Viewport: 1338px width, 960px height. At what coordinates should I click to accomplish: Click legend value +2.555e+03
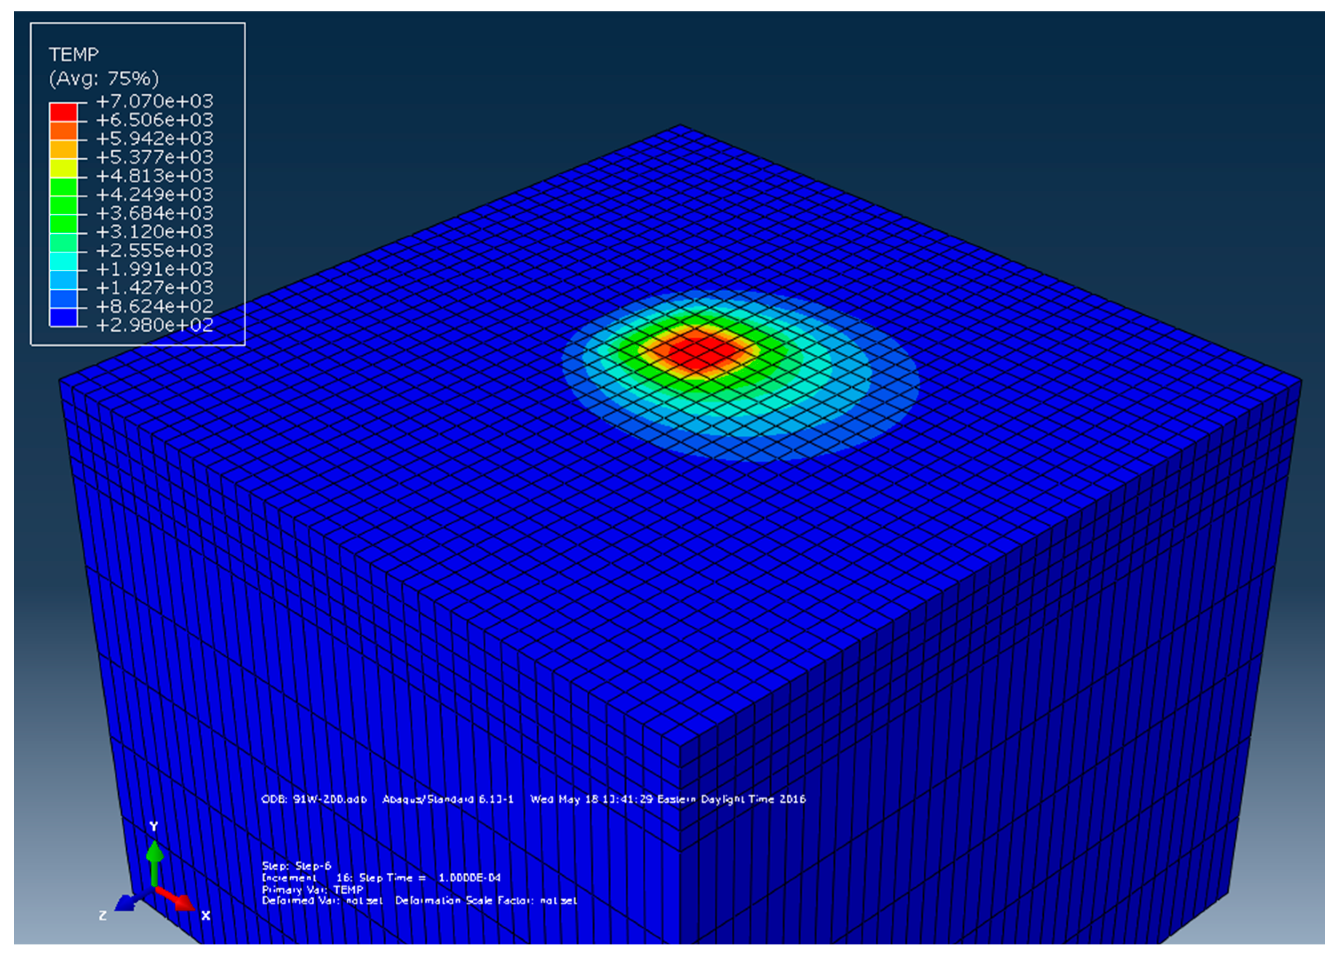pyautogui.click(x=155, y=250)
